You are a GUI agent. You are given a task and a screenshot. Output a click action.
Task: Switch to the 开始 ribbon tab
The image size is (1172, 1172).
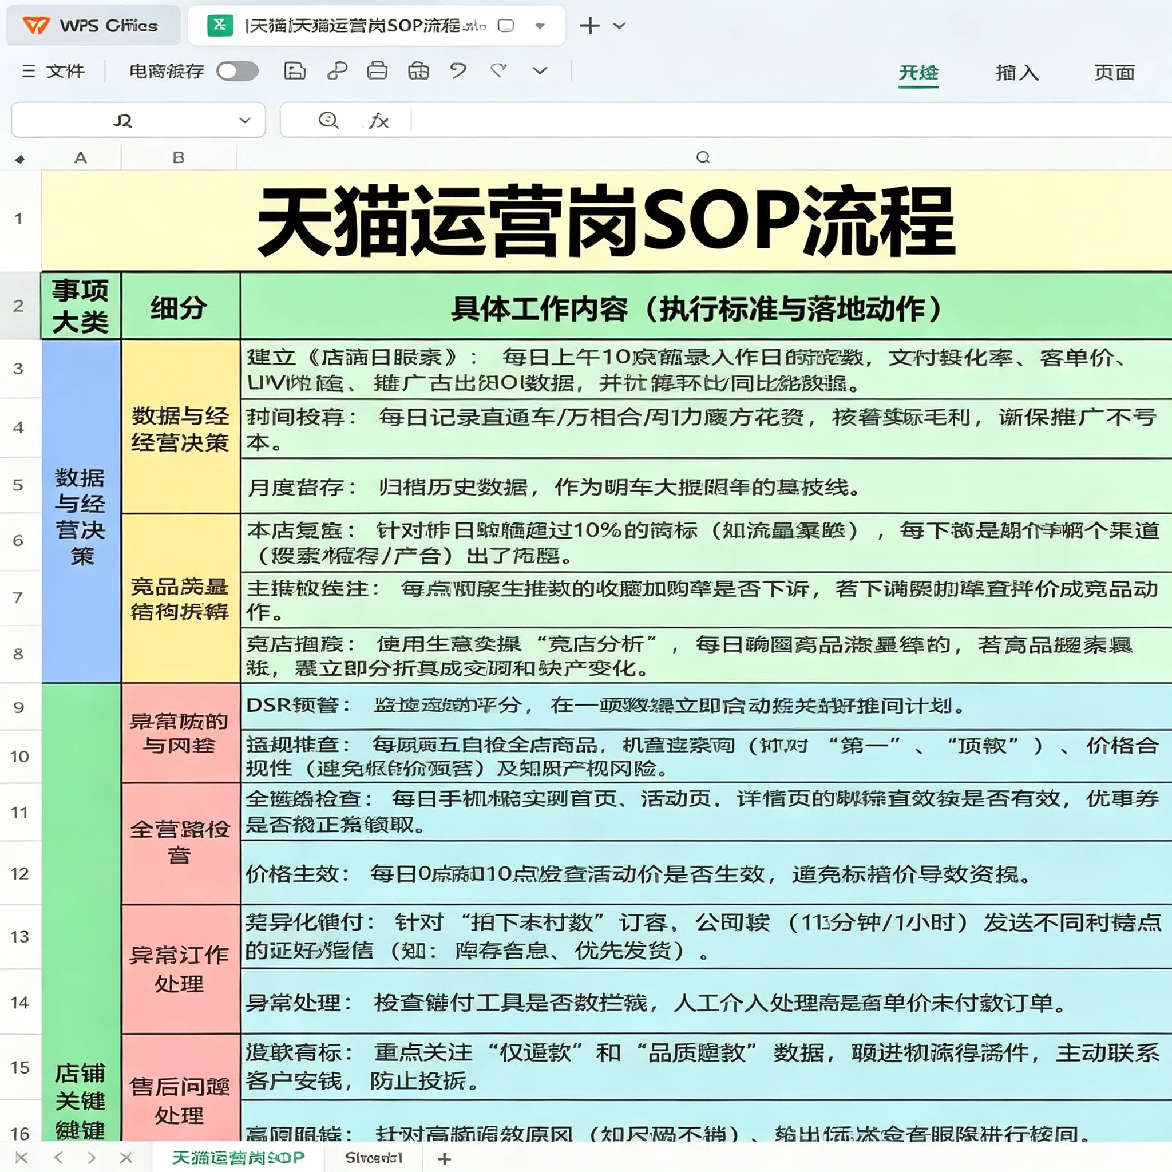click(x=918, y=73)
